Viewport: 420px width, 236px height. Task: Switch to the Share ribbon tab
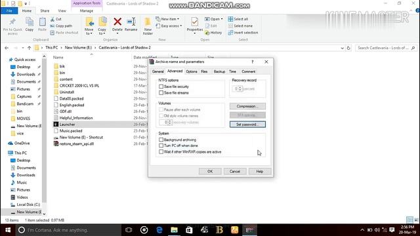pyautogui.click(x=45, y=10)
